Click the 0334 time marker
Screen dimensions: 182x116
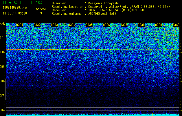pos(72,25)
